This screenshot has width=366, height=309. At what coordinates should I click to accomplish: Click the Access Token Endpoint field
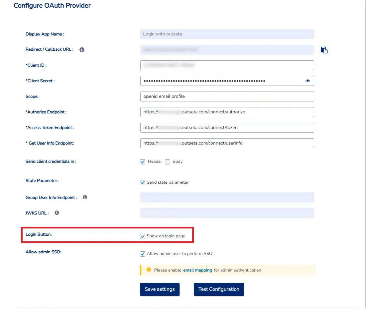click(x=227, y=128)
